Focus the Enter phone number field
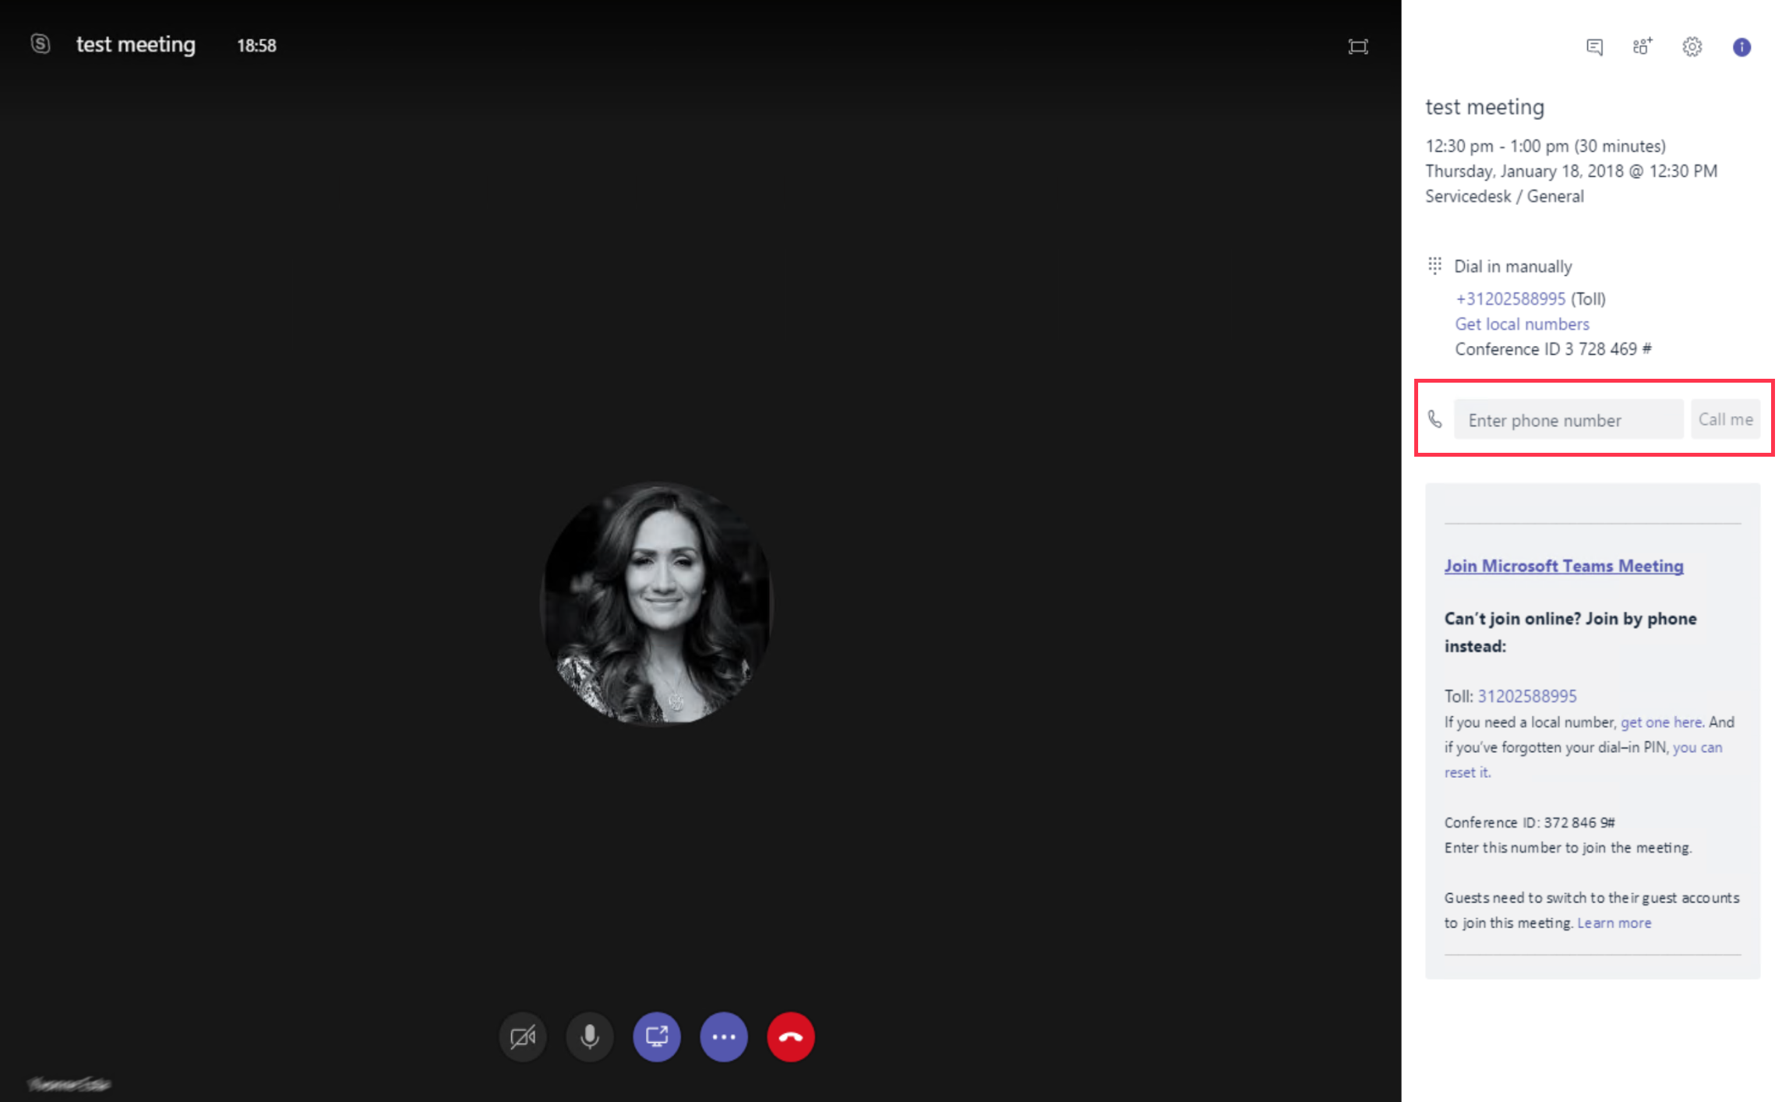 pos(1569,419)
